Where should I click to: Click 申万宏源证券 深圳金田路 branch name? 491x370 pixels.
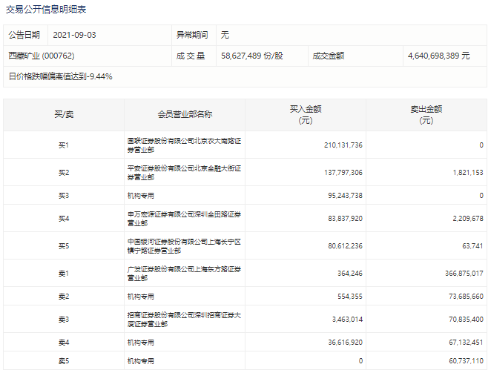[184, 219]
